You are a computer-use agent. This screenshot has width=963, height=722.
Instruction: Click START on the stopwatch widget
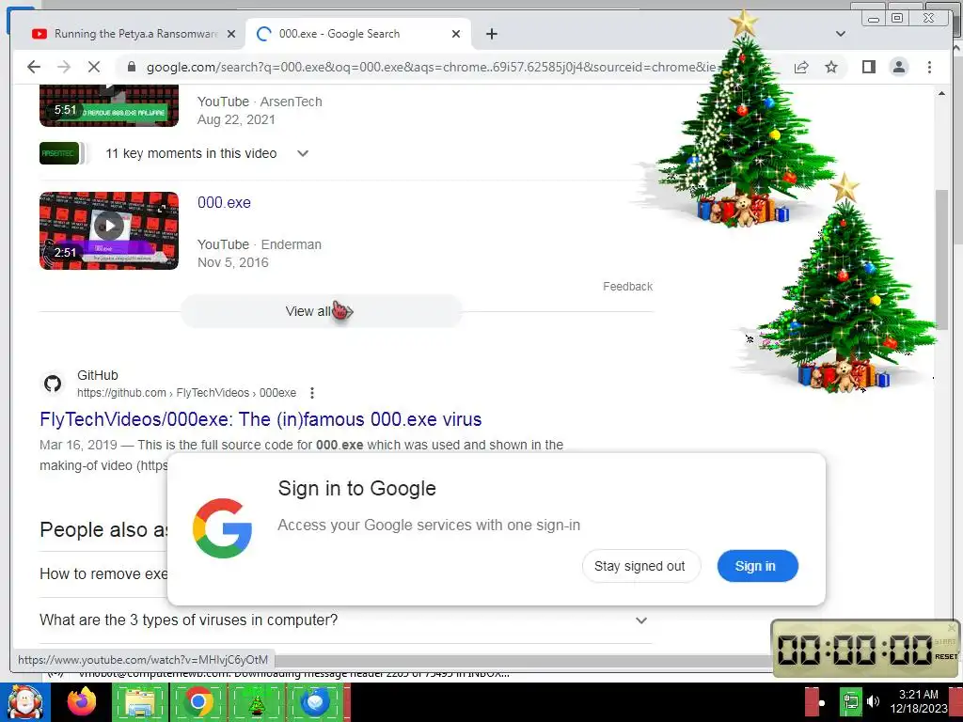coord(945,641)
